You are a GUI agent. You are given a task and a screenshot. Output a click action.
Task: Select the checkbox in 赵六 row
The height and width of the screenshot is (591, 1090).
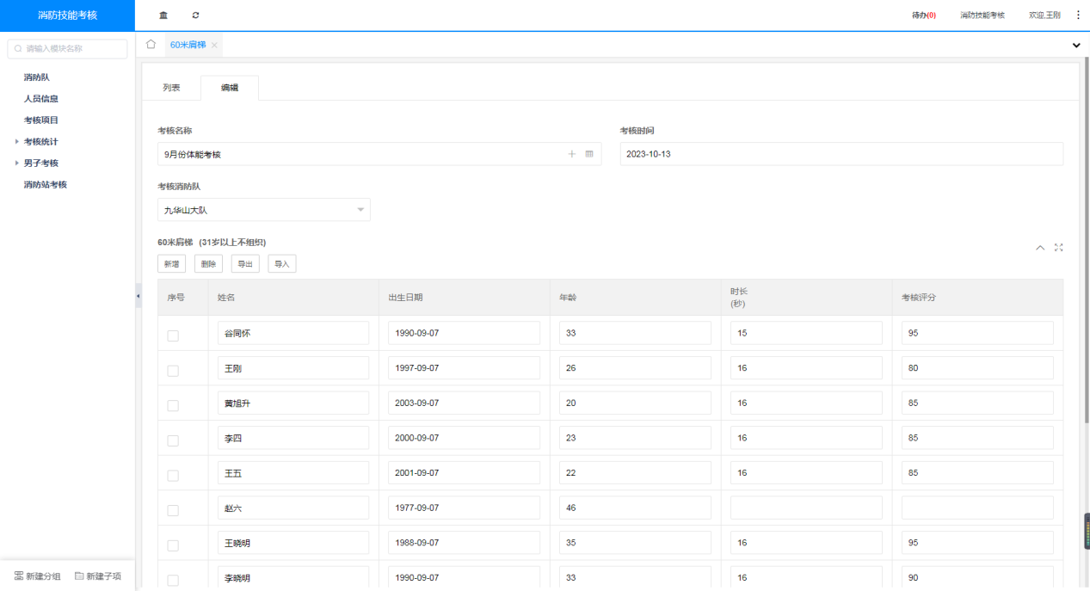(173, 510)
